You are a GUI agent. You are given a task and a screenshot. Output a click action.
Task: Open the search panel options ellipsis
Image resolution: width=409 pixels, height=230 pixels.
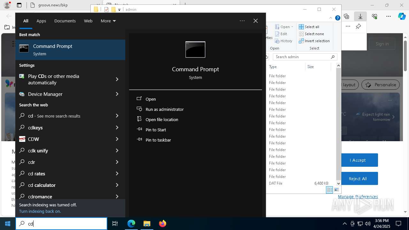[242, 21]
